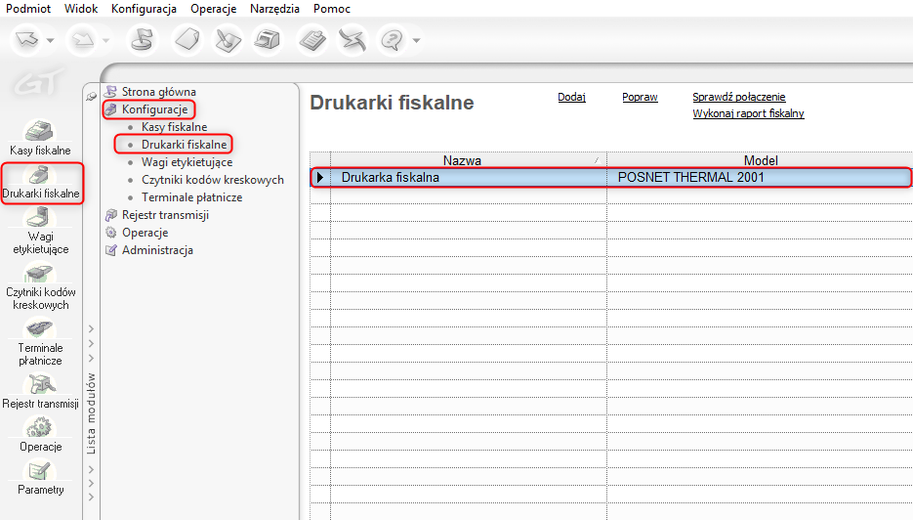913x520 pixels.
Task: Click the Popraw link
Action: (x=640, y=97)
